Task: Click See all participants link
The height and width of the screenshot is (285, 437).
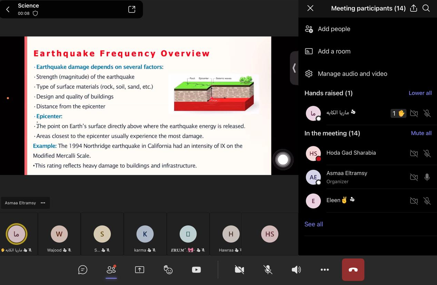Action: (x=314, y=224)
